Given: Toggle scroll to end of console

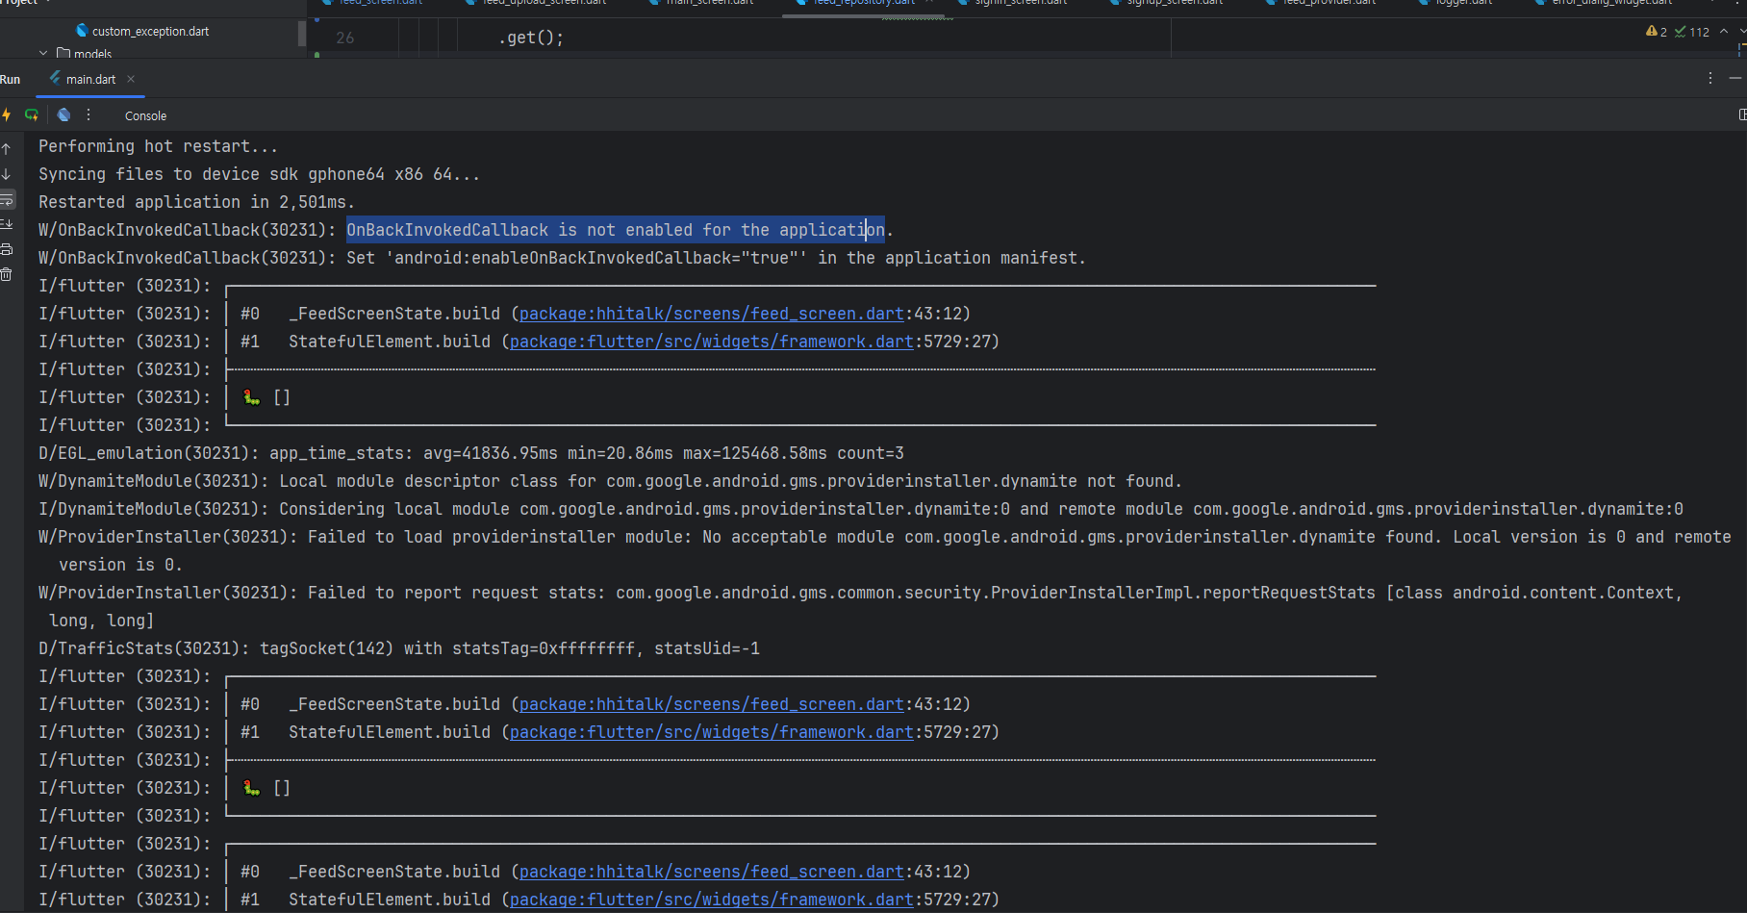Looking at the screenshot, I should click(6, 224).
